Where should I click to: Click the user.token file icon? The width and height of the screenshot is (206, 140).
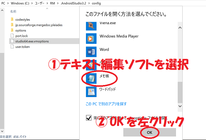point(12,47)
